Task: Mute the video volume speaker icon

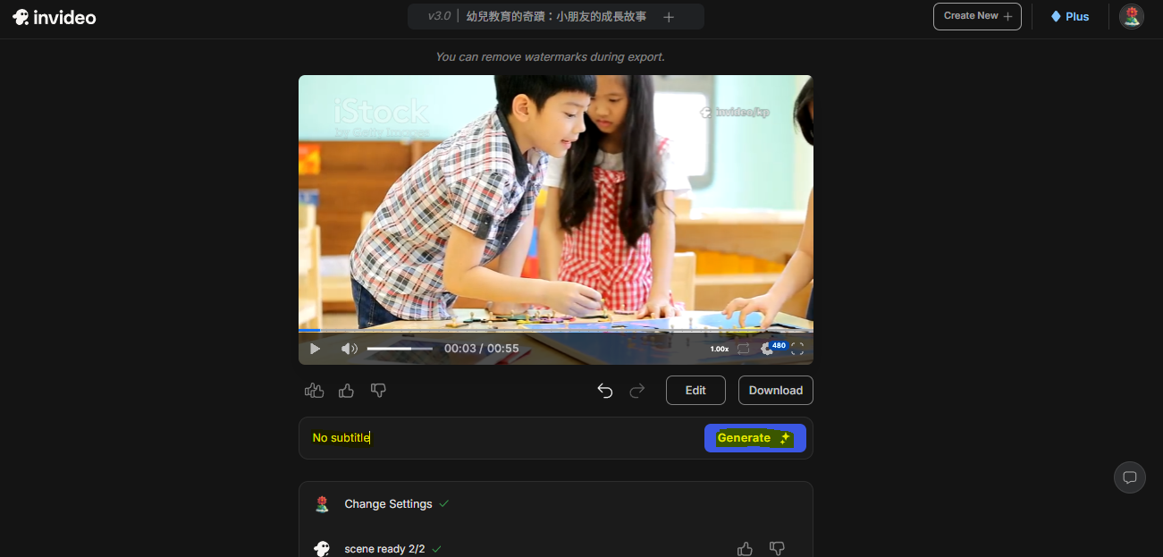Action: 349,349
